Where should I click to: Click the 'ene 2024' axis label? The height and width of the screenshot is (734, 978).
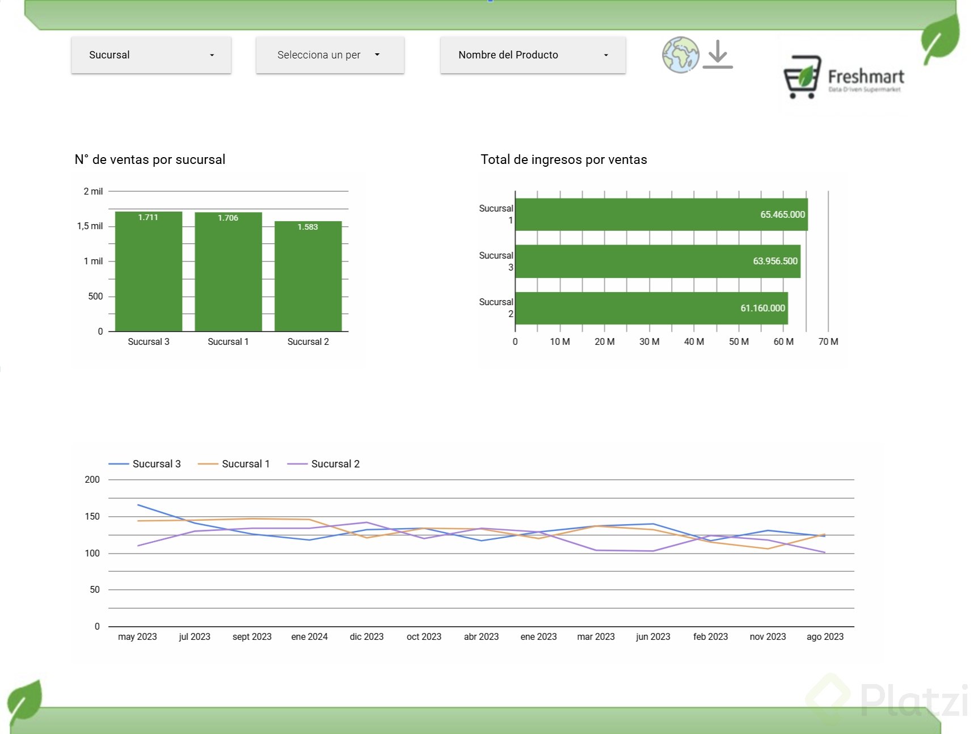tap(309, 636)
